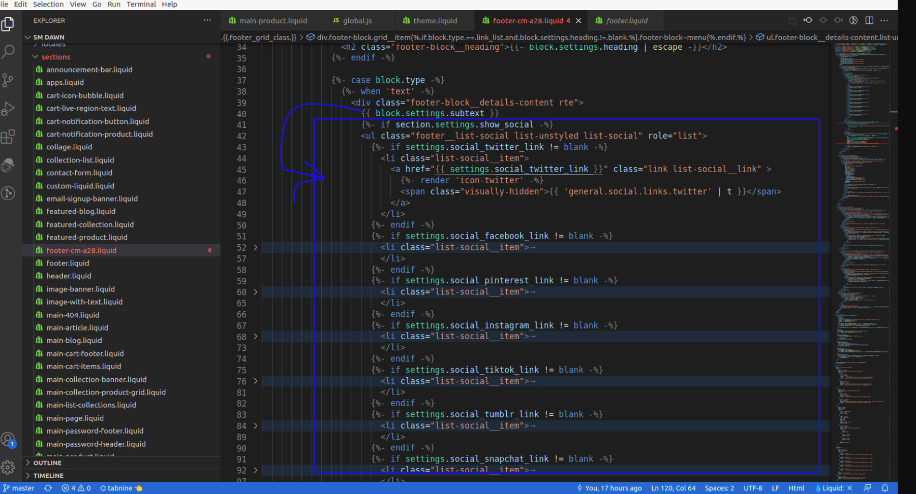Open the Terminal menu
Viewport: 916px width, 494px height.
(x=141, y=4)
